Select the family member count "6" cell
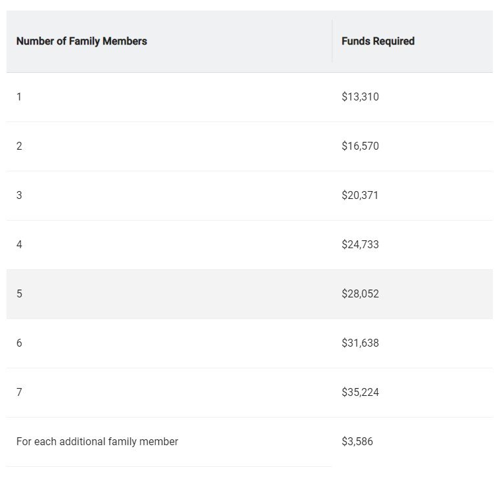Screen dimensions: 498x478 [x=19, y=343]
